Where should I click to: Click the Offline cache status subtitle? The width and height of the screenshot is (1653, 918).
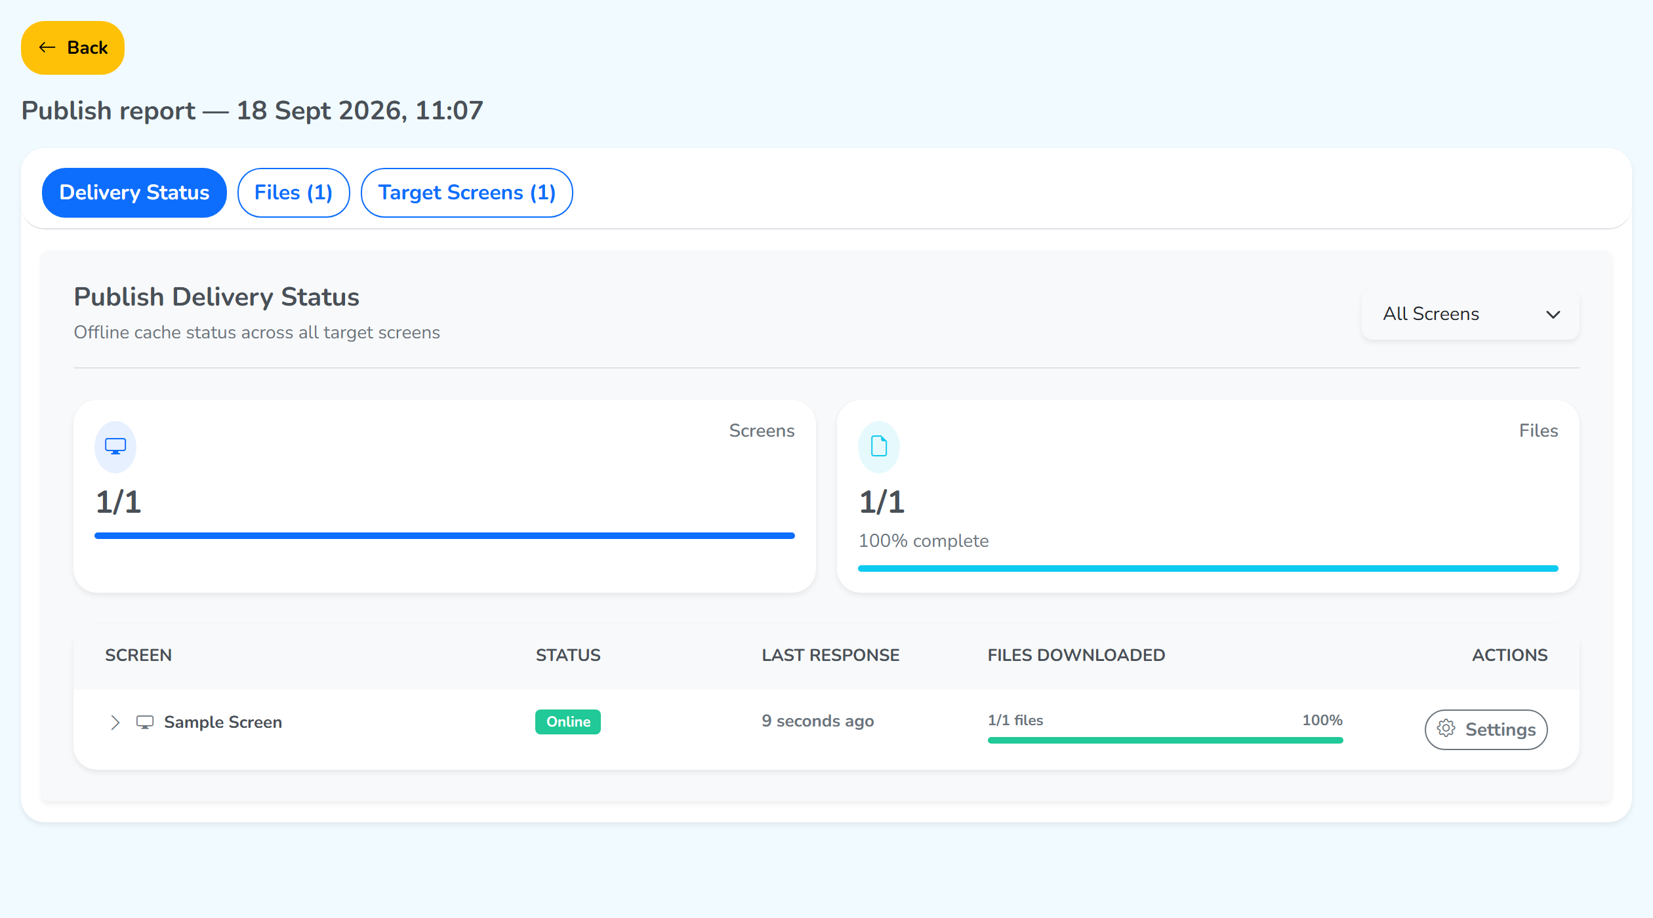(257, 332)
